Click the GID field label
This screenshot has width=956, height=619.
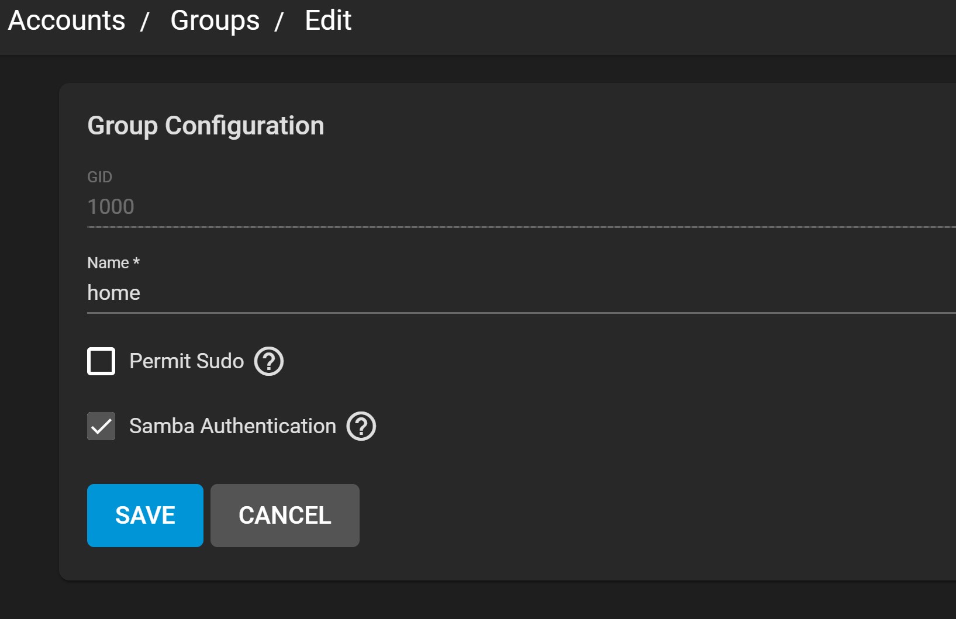point(99,177)
